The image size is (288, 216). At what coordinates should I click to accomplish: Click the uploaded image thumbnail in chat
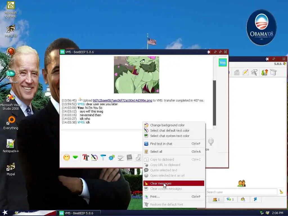pyautogui.click(x=136, y=75)
